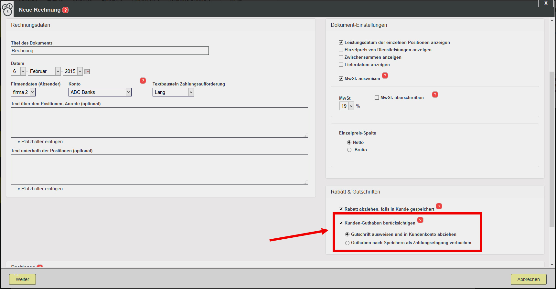Image resolution: width=556 pixels, height=289 pixels.
Task: Click the Titel des Dokuments input field
Action: [110, 51]
